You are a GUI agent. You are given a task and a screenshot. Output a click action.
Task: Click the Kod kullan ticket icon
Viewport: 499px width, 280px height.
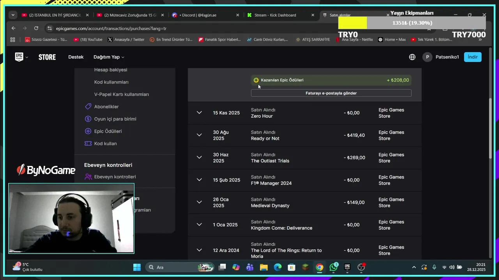point(88,143)
